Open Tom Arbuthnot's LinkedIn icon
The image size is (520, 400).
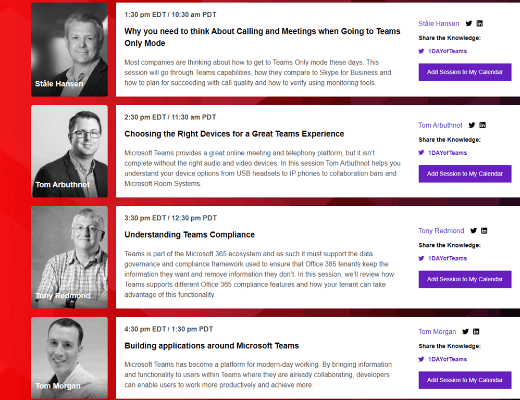point(482,125)
